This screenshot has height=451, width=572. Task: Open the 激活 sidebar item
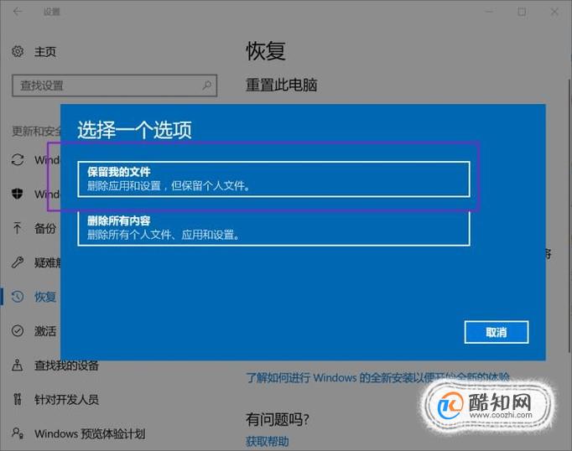(x=45, y=331)
